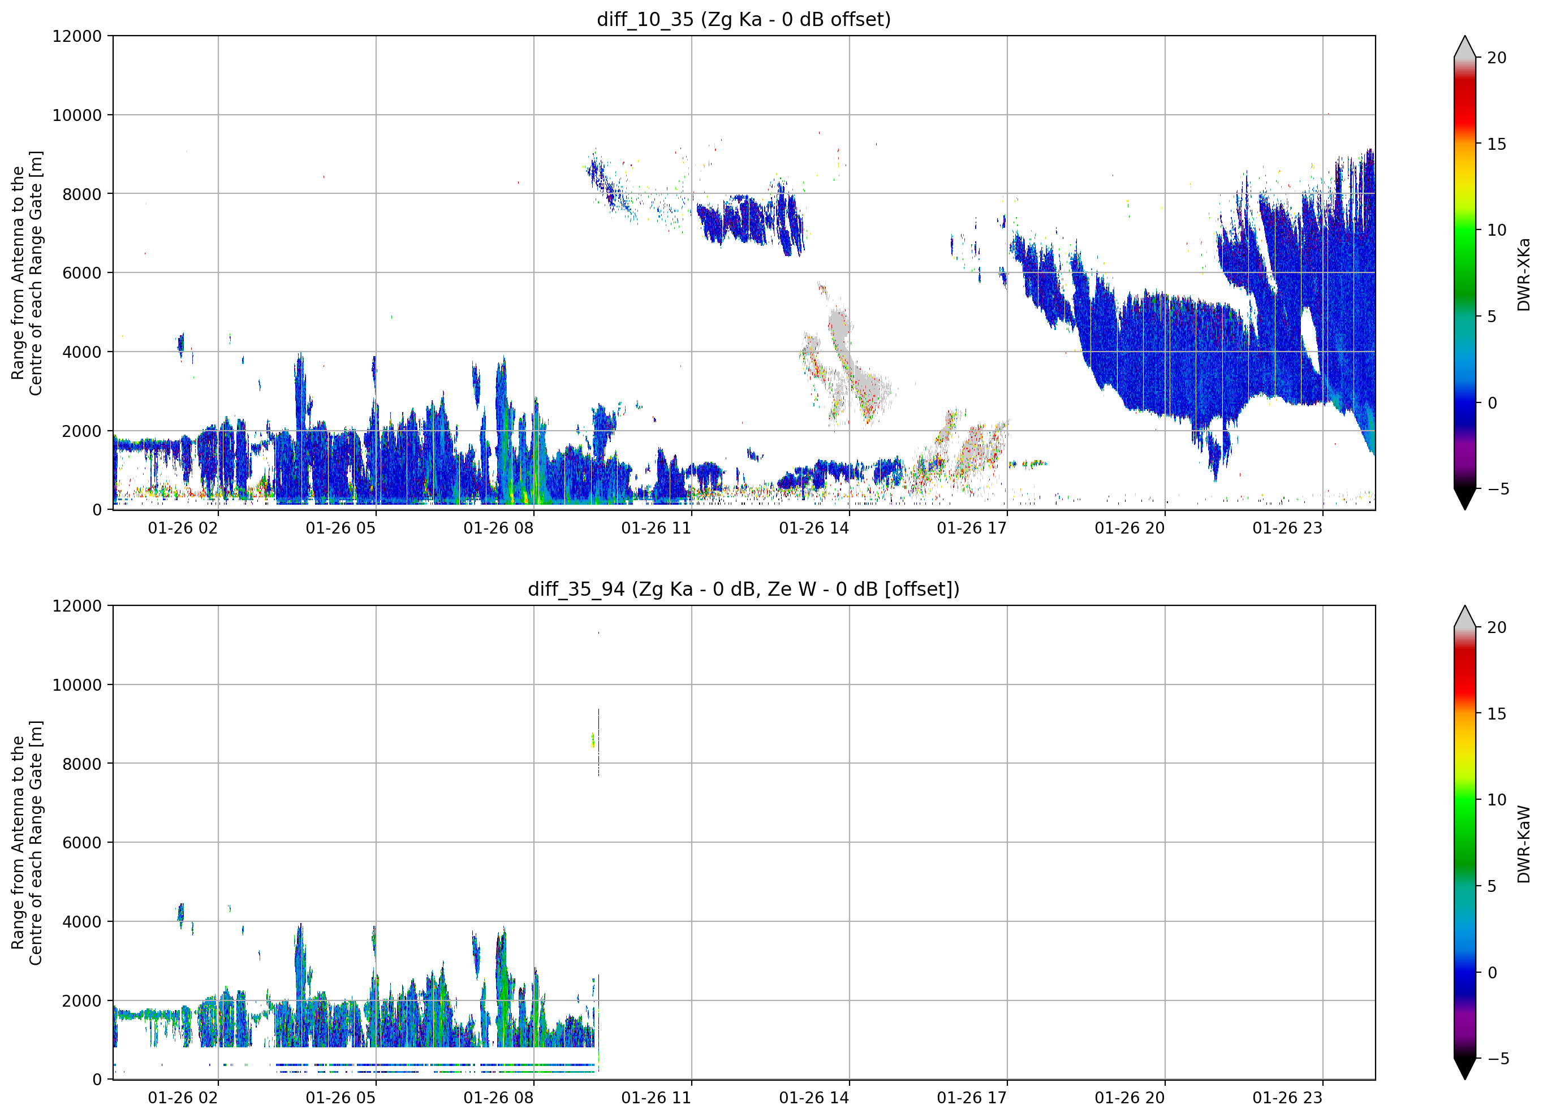The height and width of the screenshot is (1118, 1543).
Task: Click bottom plot y-axis tick 4000
Action: coord(81,921)
